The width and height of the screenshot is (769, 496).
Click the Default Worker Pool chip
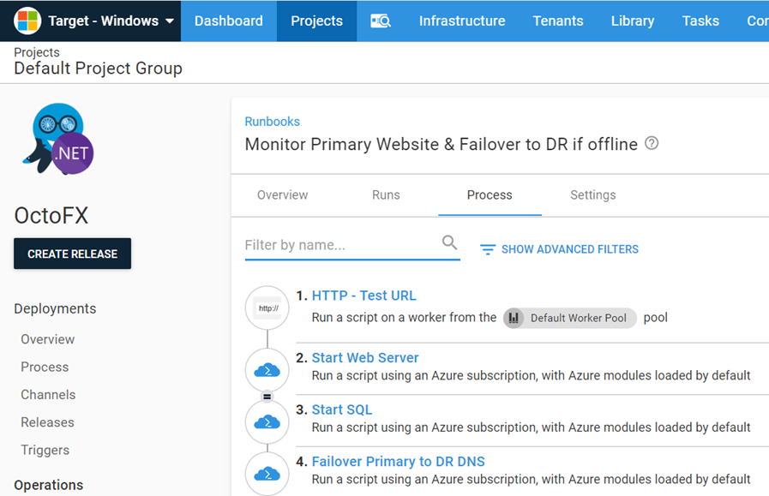tap(570, 318)
